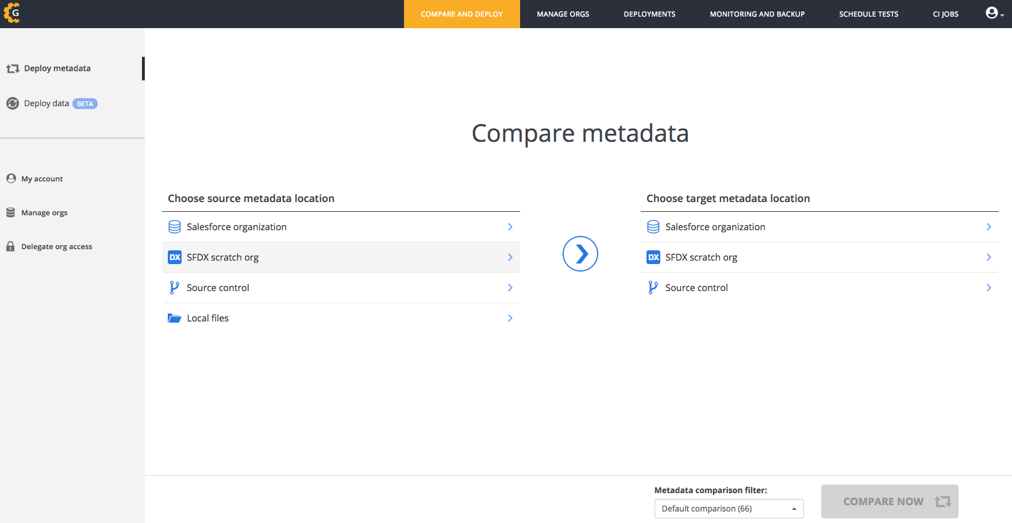The image size is (1012, 523).
Task: Open the user profile account menu
Action: 994,13
